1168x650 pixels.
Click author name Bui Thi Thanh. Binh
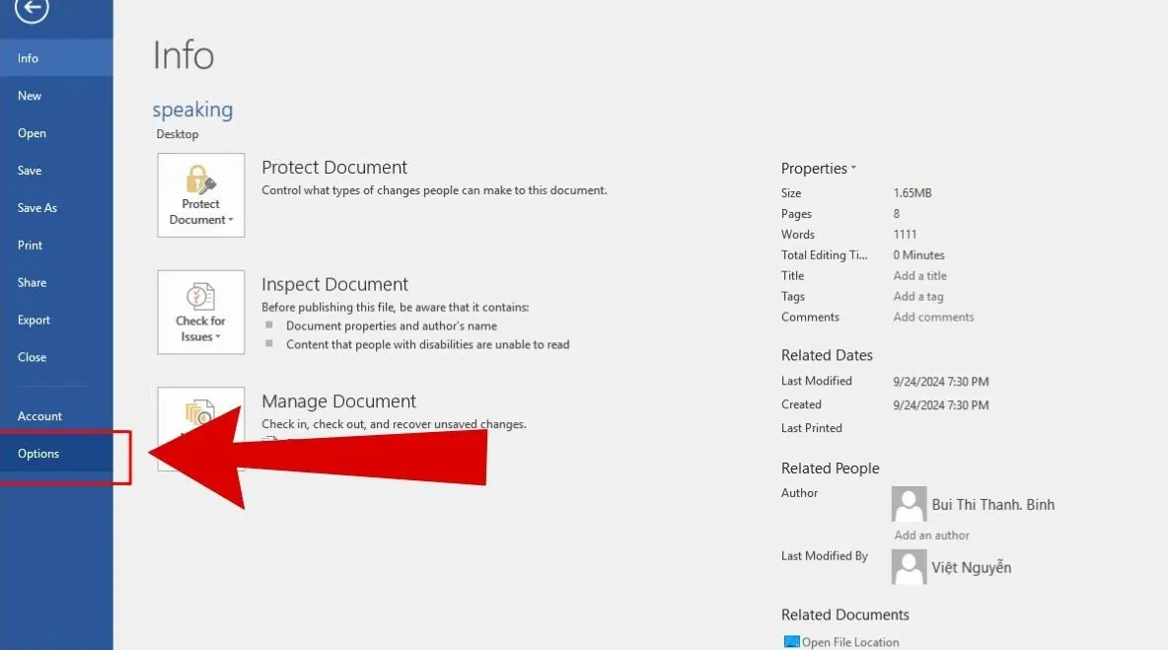[x=993, y=505]
